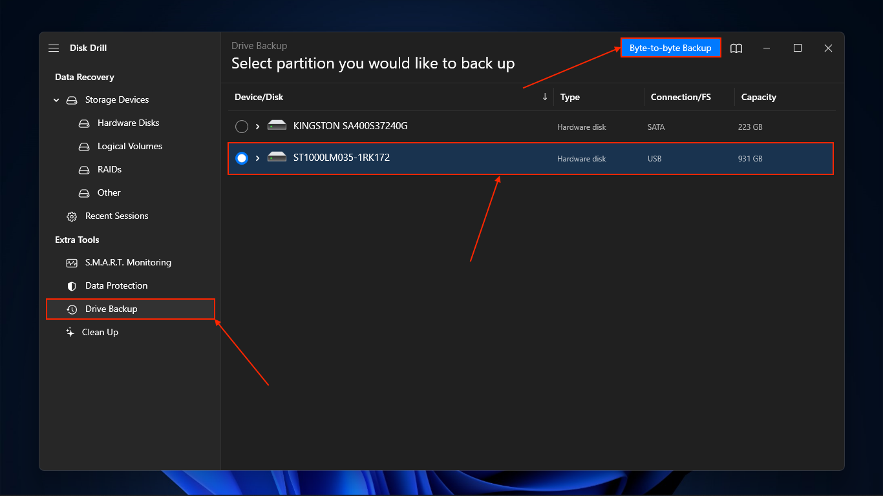Open S.M.A.R.T. Monitoring tool
Image resolution: width=883 pixels, height=496 pixels.
(x=128, y=262)
